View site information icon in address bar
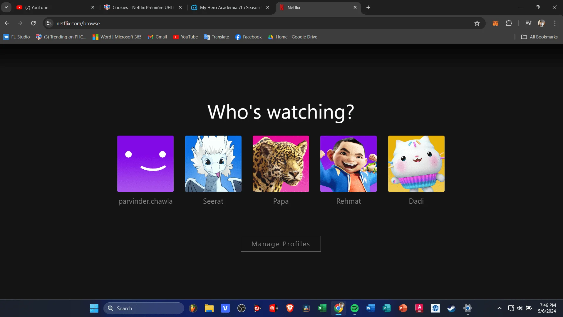This screenshot has height=317, width=563. (x=49, y=23)
